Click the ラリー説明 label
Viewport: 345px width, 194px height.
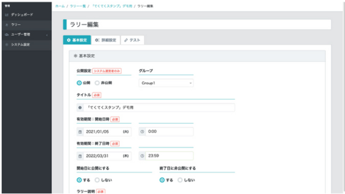click(x=86, y=191)
